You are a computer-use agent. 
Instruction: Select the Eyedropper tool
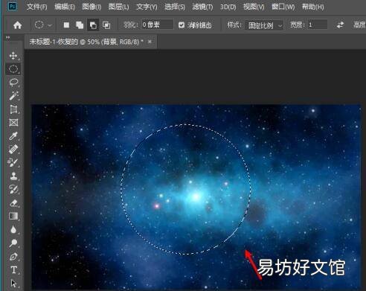(x=13, y=135)
